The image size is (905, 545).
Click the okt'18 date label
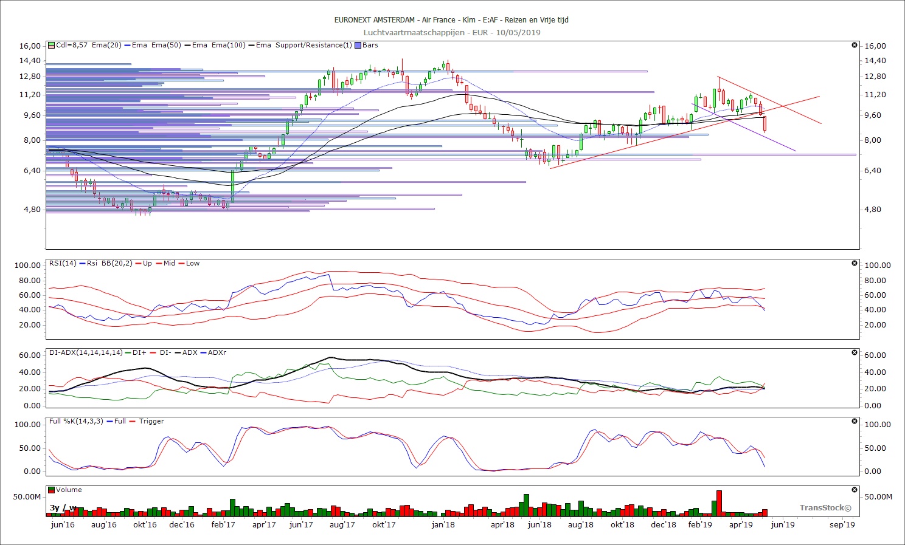coord(622,524)
